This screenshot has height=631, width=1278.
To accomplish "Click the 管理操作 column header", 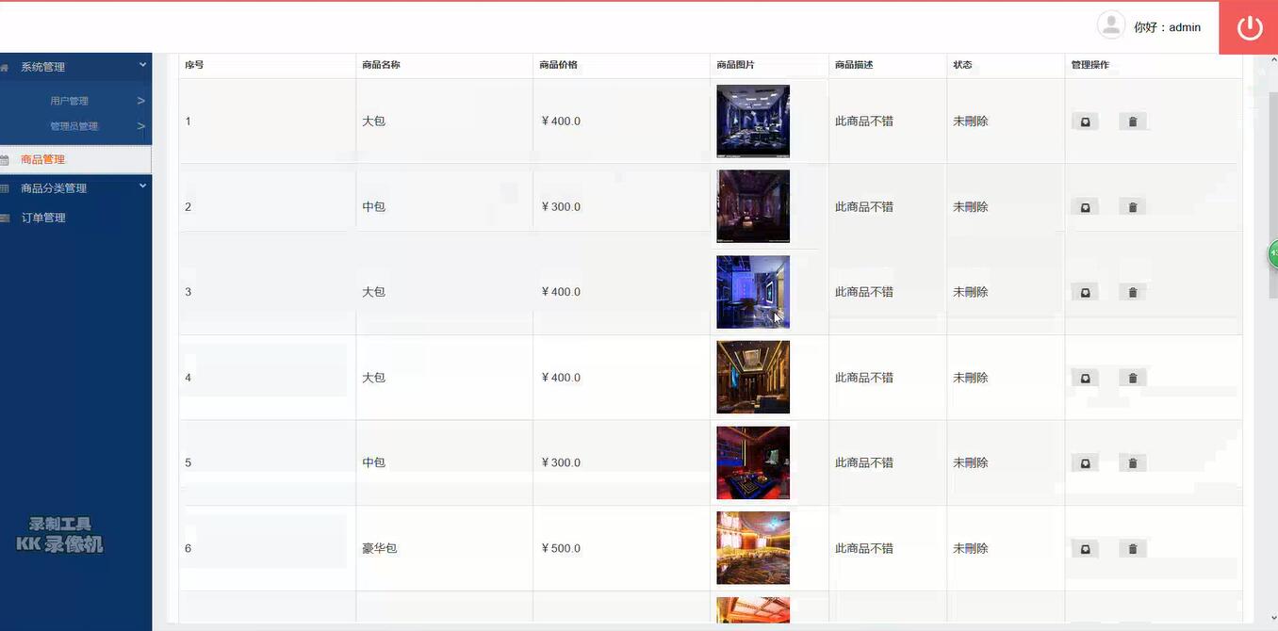I will 1090,65.
